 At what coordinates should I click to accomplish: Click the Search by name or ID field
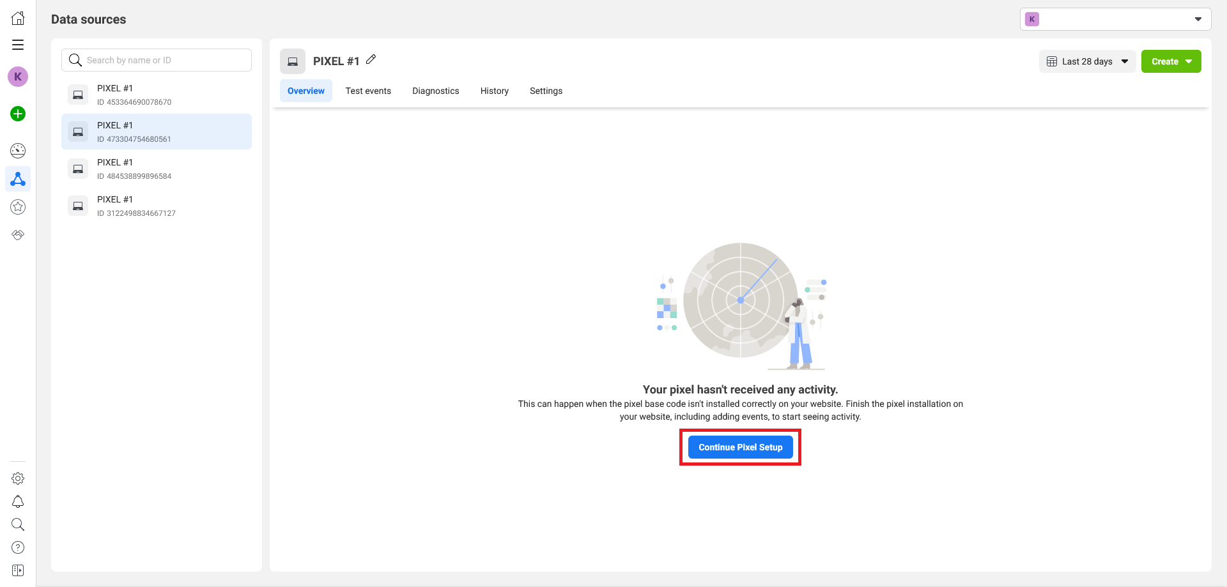[x=166, y=60]
